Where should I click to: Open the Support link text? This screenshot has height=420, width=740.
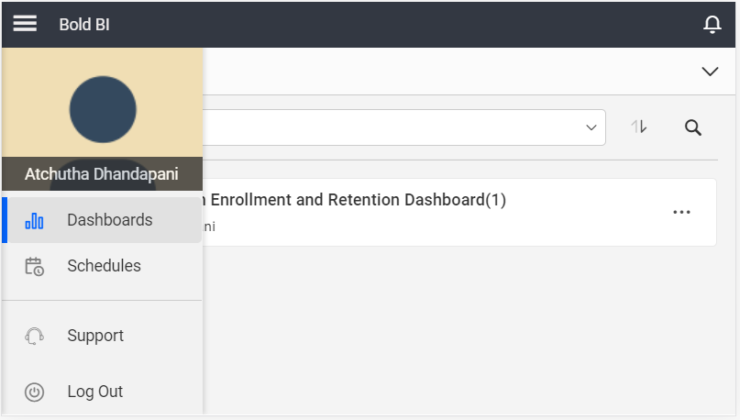click(95, 336)
